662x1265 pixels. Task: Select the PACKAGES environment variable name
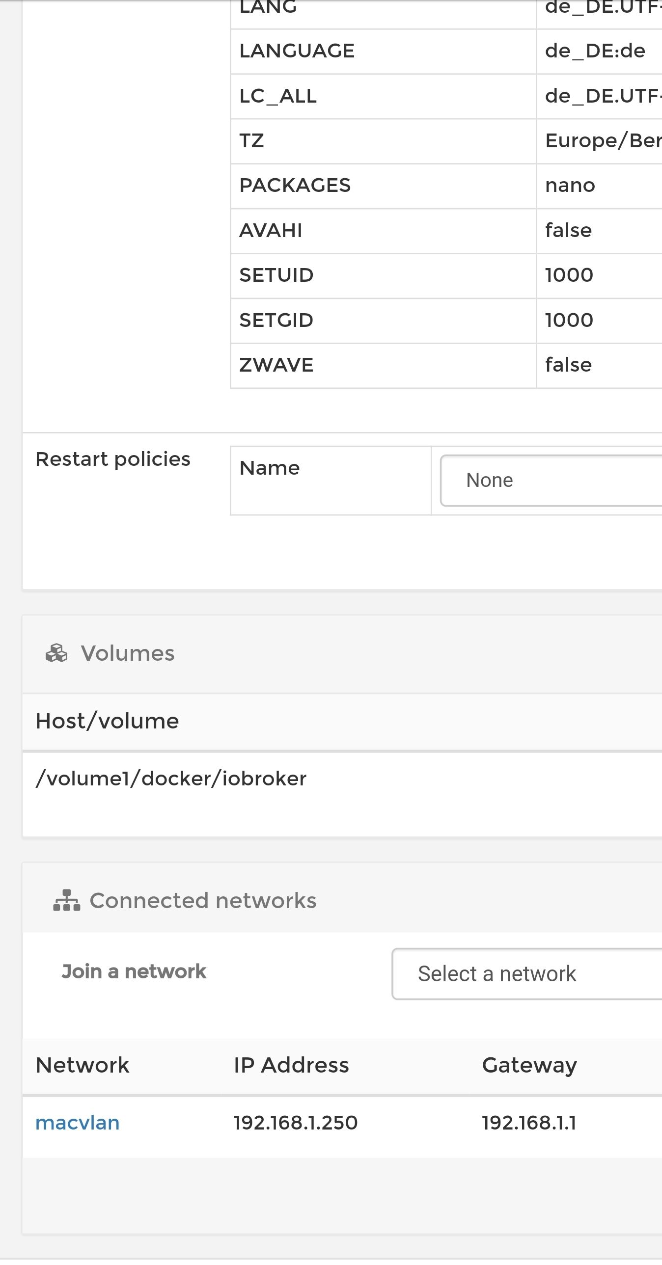(x=295, y=186)
